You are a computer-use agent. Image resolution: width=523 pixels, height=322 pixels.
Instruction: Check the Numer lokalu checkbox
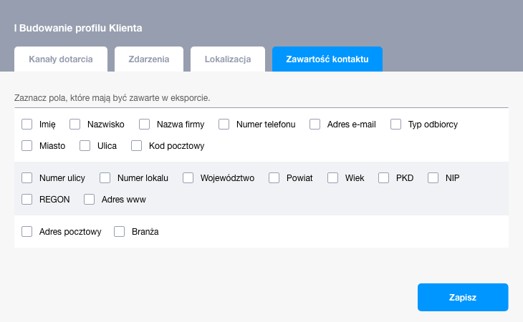105,178
